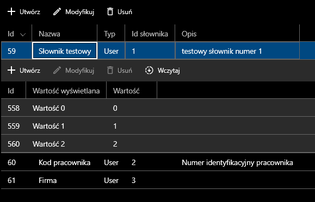This screenshot has width=315, height=202.
Task: Click the Wczytaj download circle icon
Action: (149, 71)
